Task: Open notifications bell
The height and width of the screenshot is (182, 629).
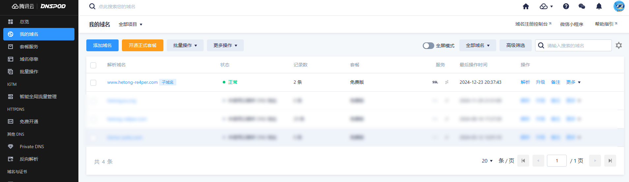Action: click(x=599, y=6)
